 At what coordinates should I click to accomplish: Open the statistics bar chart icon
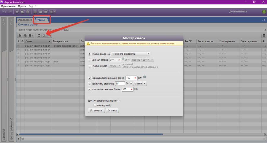(x=35, y=12)
